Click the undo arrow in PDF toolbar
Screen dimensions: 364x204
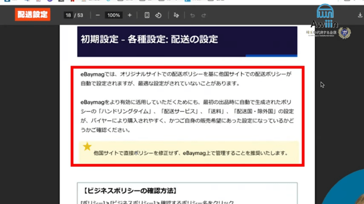click(192, 15)
